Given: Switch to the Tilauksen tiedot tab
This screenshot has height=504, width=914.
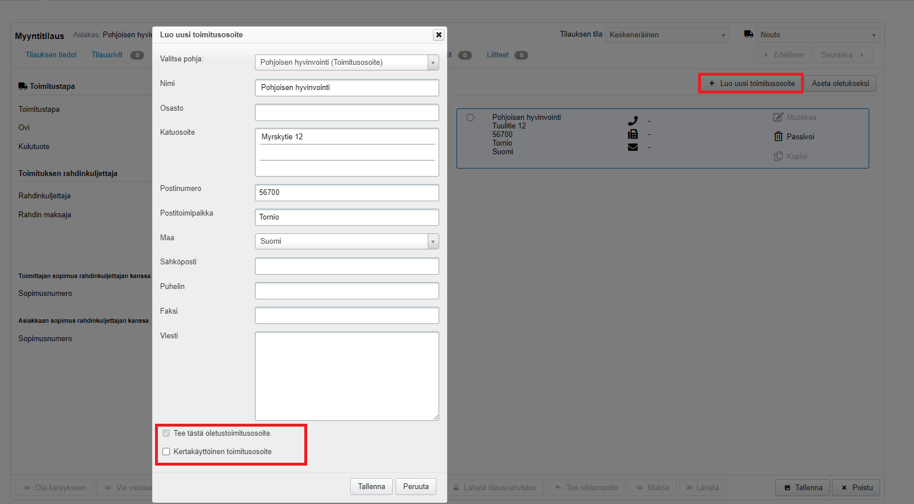Looking at the screenshot, I should (x=51, y=55).
